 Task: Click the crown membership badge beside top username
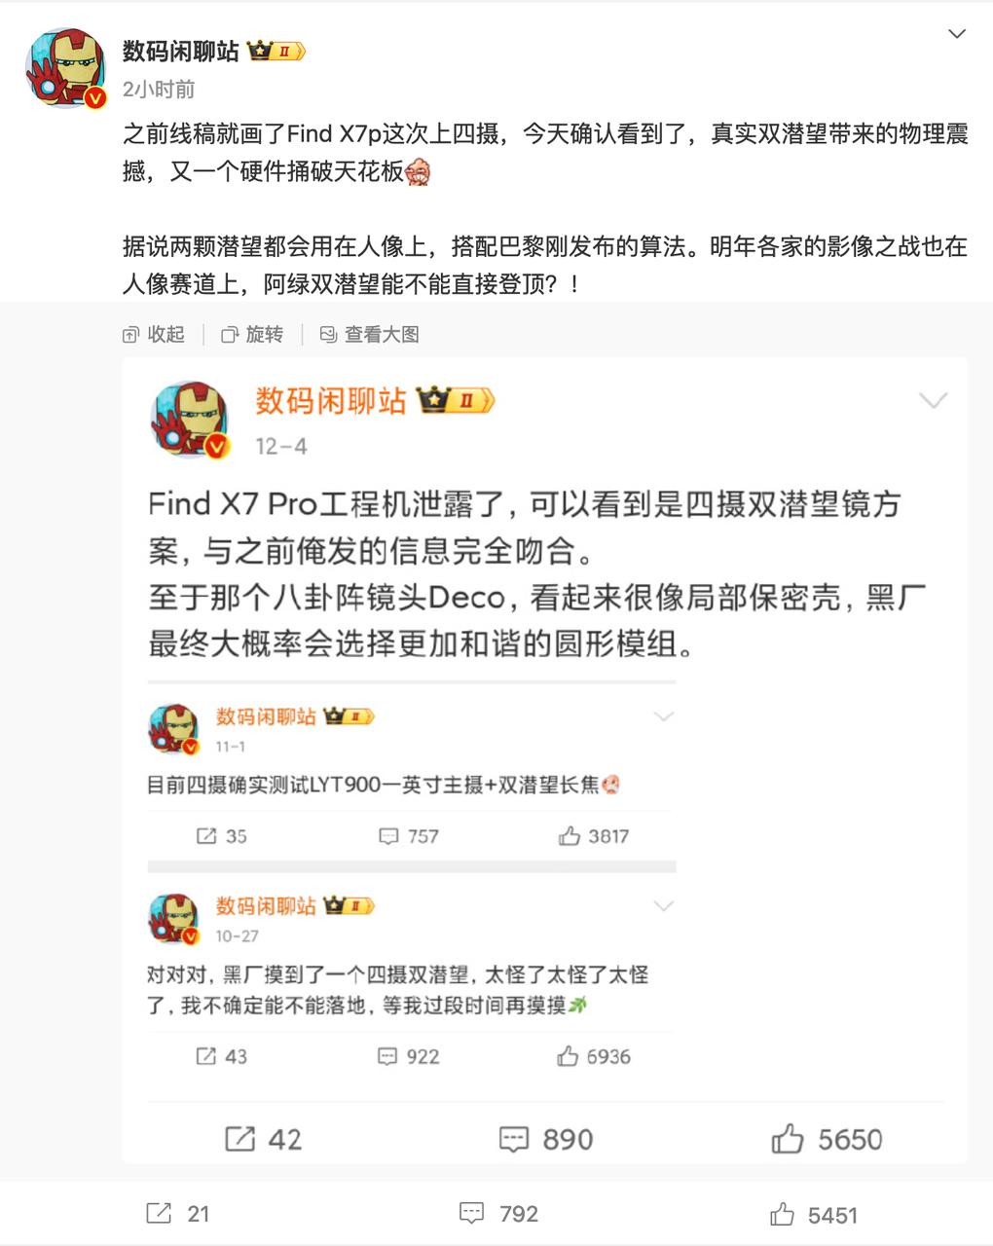pyautogui.click(x=276, y=51)
